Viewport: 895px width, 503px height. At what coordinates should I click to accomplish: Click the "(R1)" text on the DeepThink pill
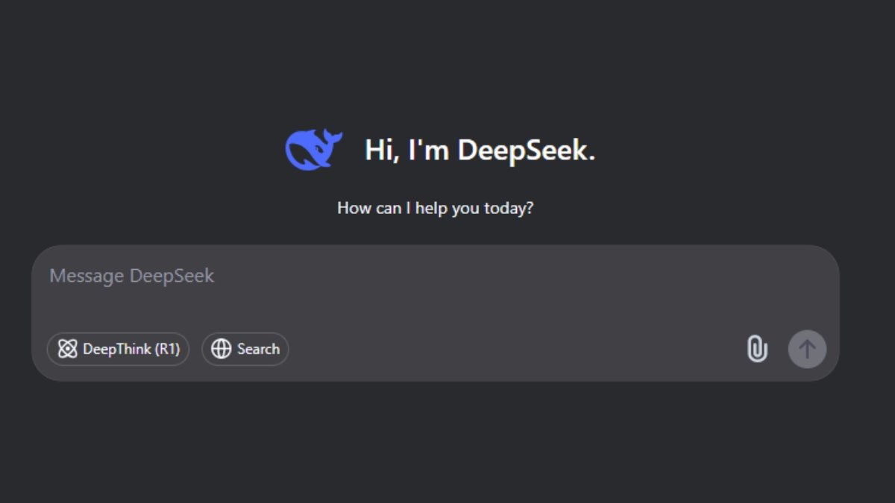[167, 349]
